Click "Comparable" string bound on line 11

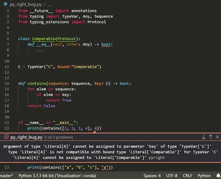click(x=85, y=67)
